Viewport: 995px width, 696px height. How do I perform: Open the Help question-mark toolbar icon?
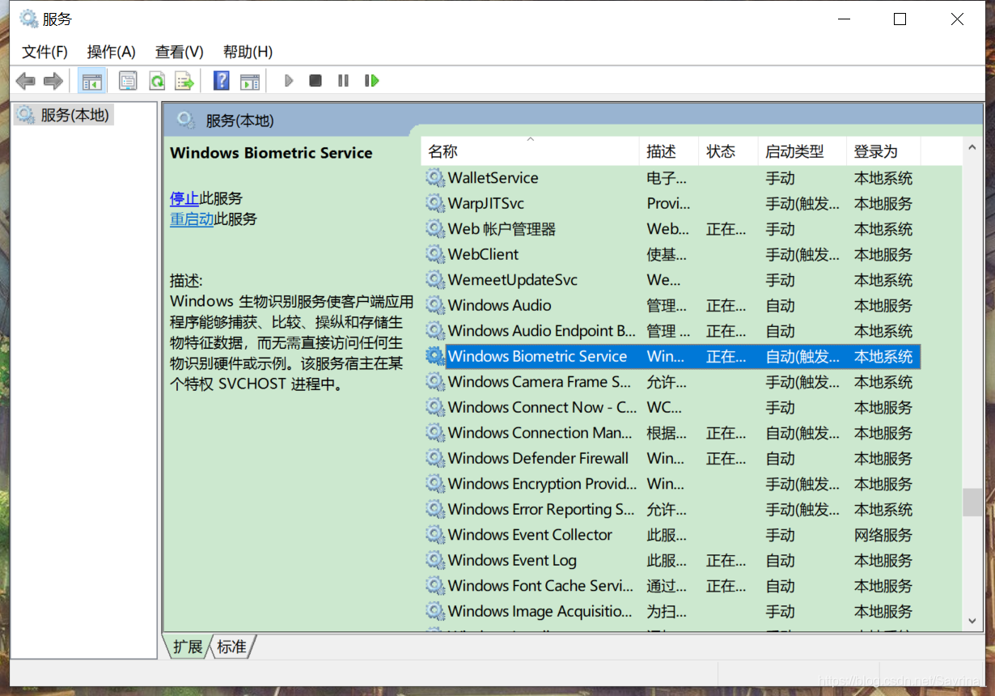[221, 81]
